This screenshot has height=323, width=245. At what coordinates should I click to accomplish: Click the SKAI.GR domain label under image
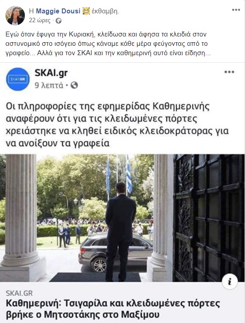pyautogui.click(x=19, y=293)
